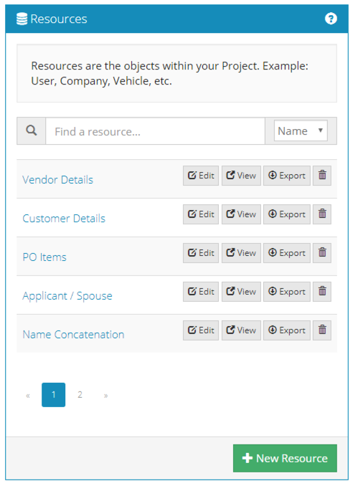This screenshot has width=353, height=486.
Task: Delete Applicant / Spouse resource trash icon
Action: click(322, 292)
